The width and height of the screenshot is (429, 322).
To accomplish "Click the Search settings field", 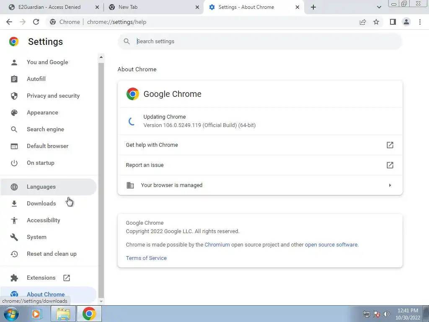I will point(260,42).
